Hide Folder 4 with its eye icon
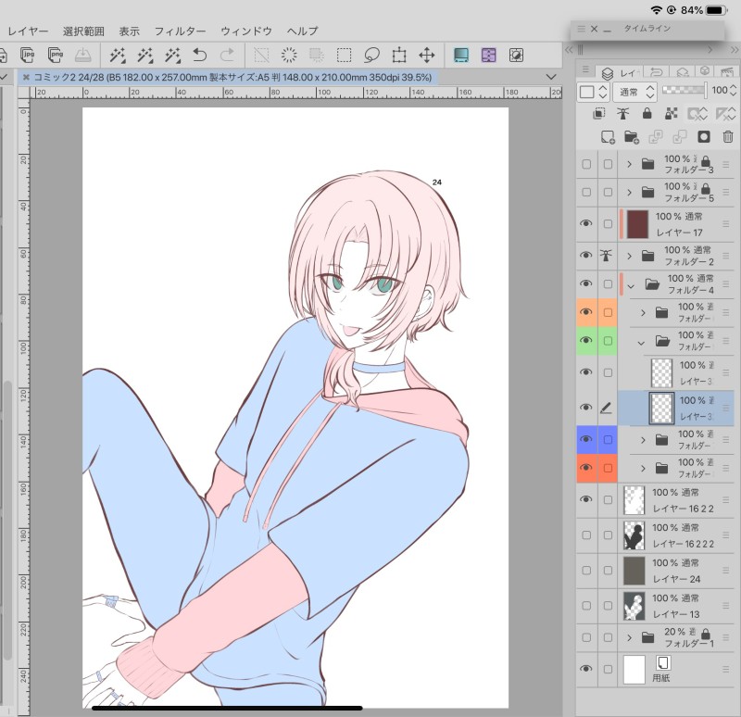The width and height of the screenshot is (741, 717). (x=586, y=283)
